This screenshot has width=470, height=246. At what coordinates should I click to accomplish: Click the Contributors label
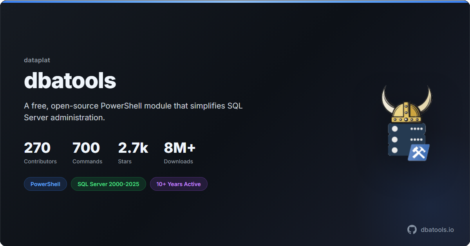tap(40, 161)
